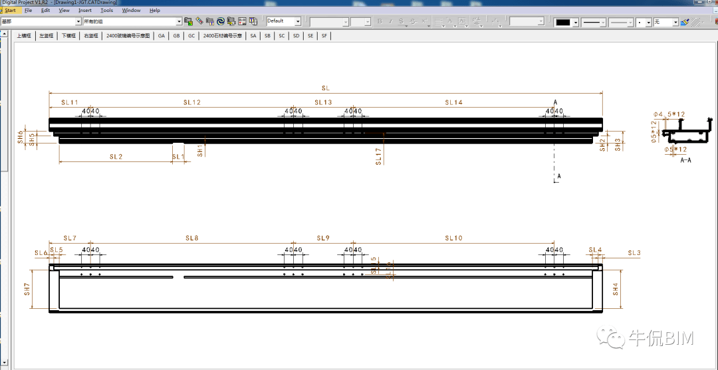Expand the 所有的组 group filter dropdown
The height and width of the screenshot is (370, 718).
[179, 21]
